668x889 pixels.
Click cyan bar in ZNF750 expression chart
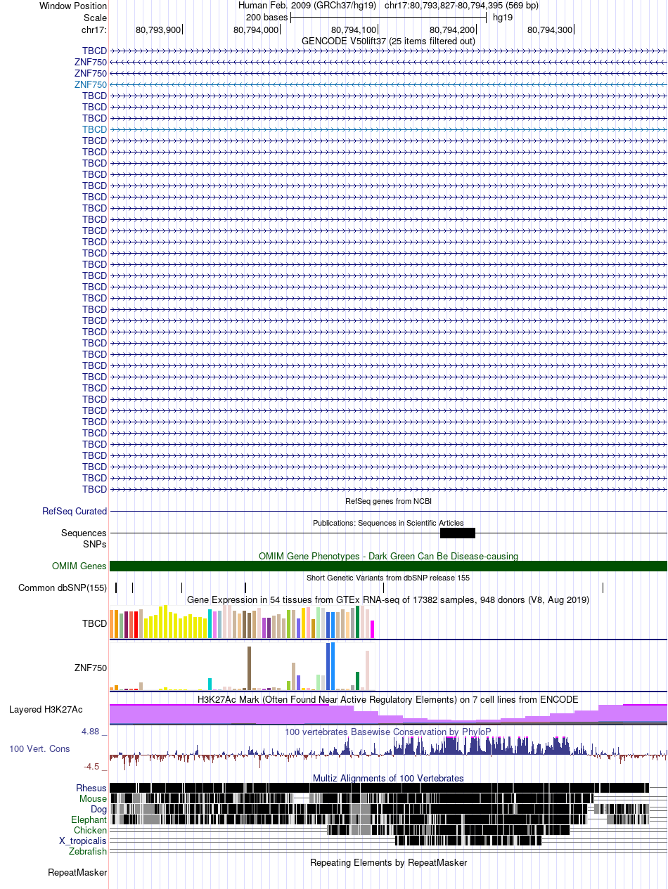click(210, 684)
